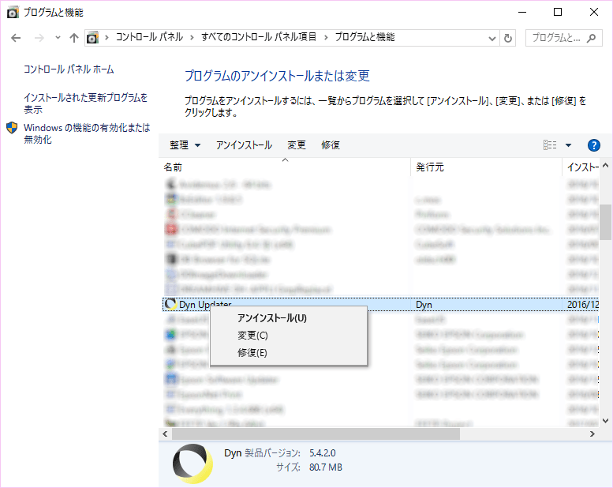Choose 変更(C) in the context menu
Image resolution: width=613 pixels, height=488 pixels.
click(252, 336)
